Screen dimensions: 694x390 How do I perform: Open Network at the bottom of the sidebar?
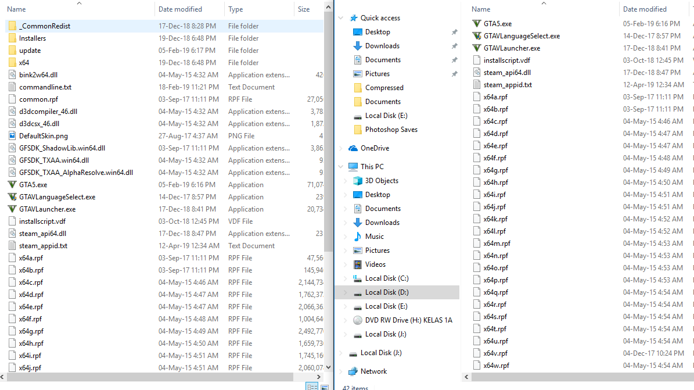click(372, 371)
